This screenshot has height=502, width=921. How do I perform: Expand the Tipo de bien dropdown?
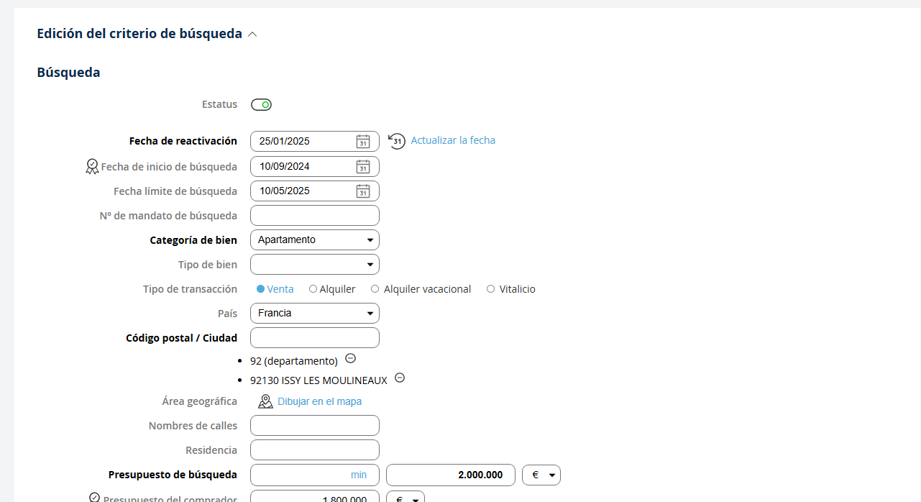[314, 265]
